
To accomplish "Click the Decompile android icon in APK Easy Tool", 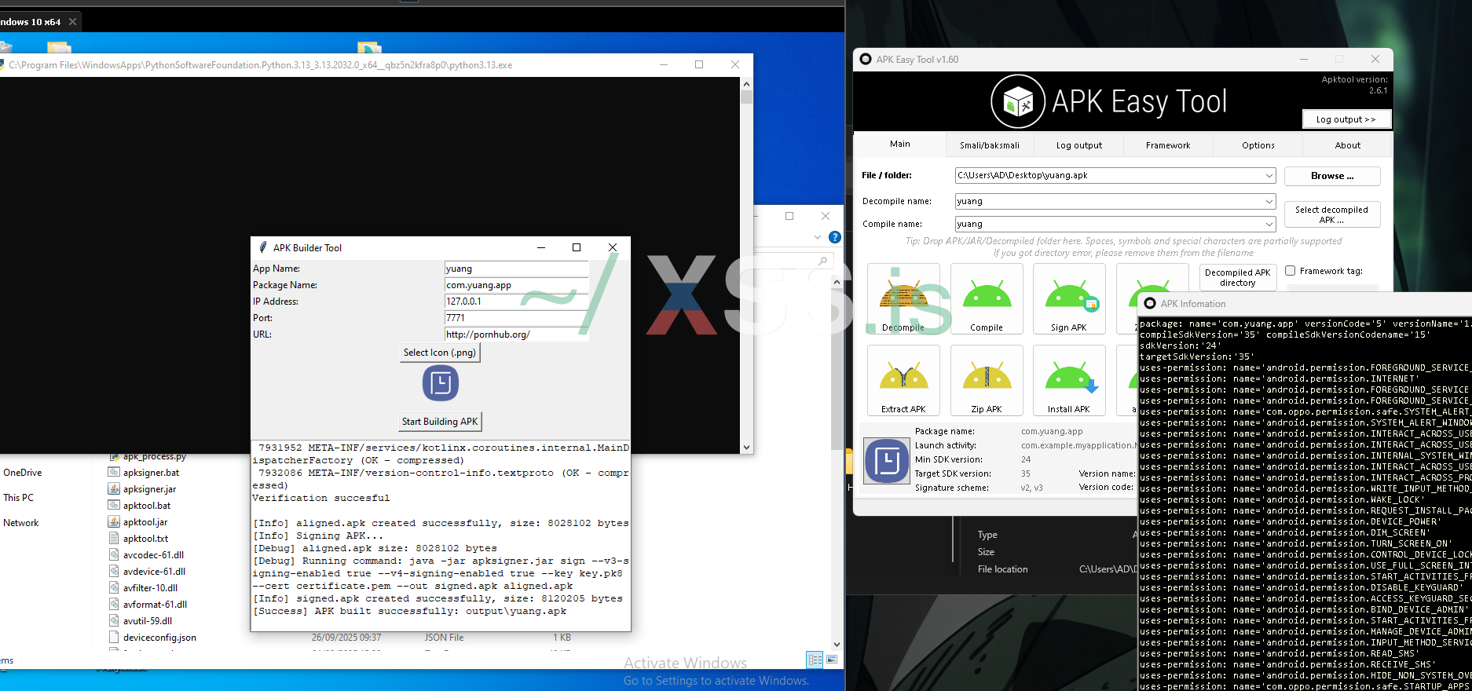I will click(903, 298).
